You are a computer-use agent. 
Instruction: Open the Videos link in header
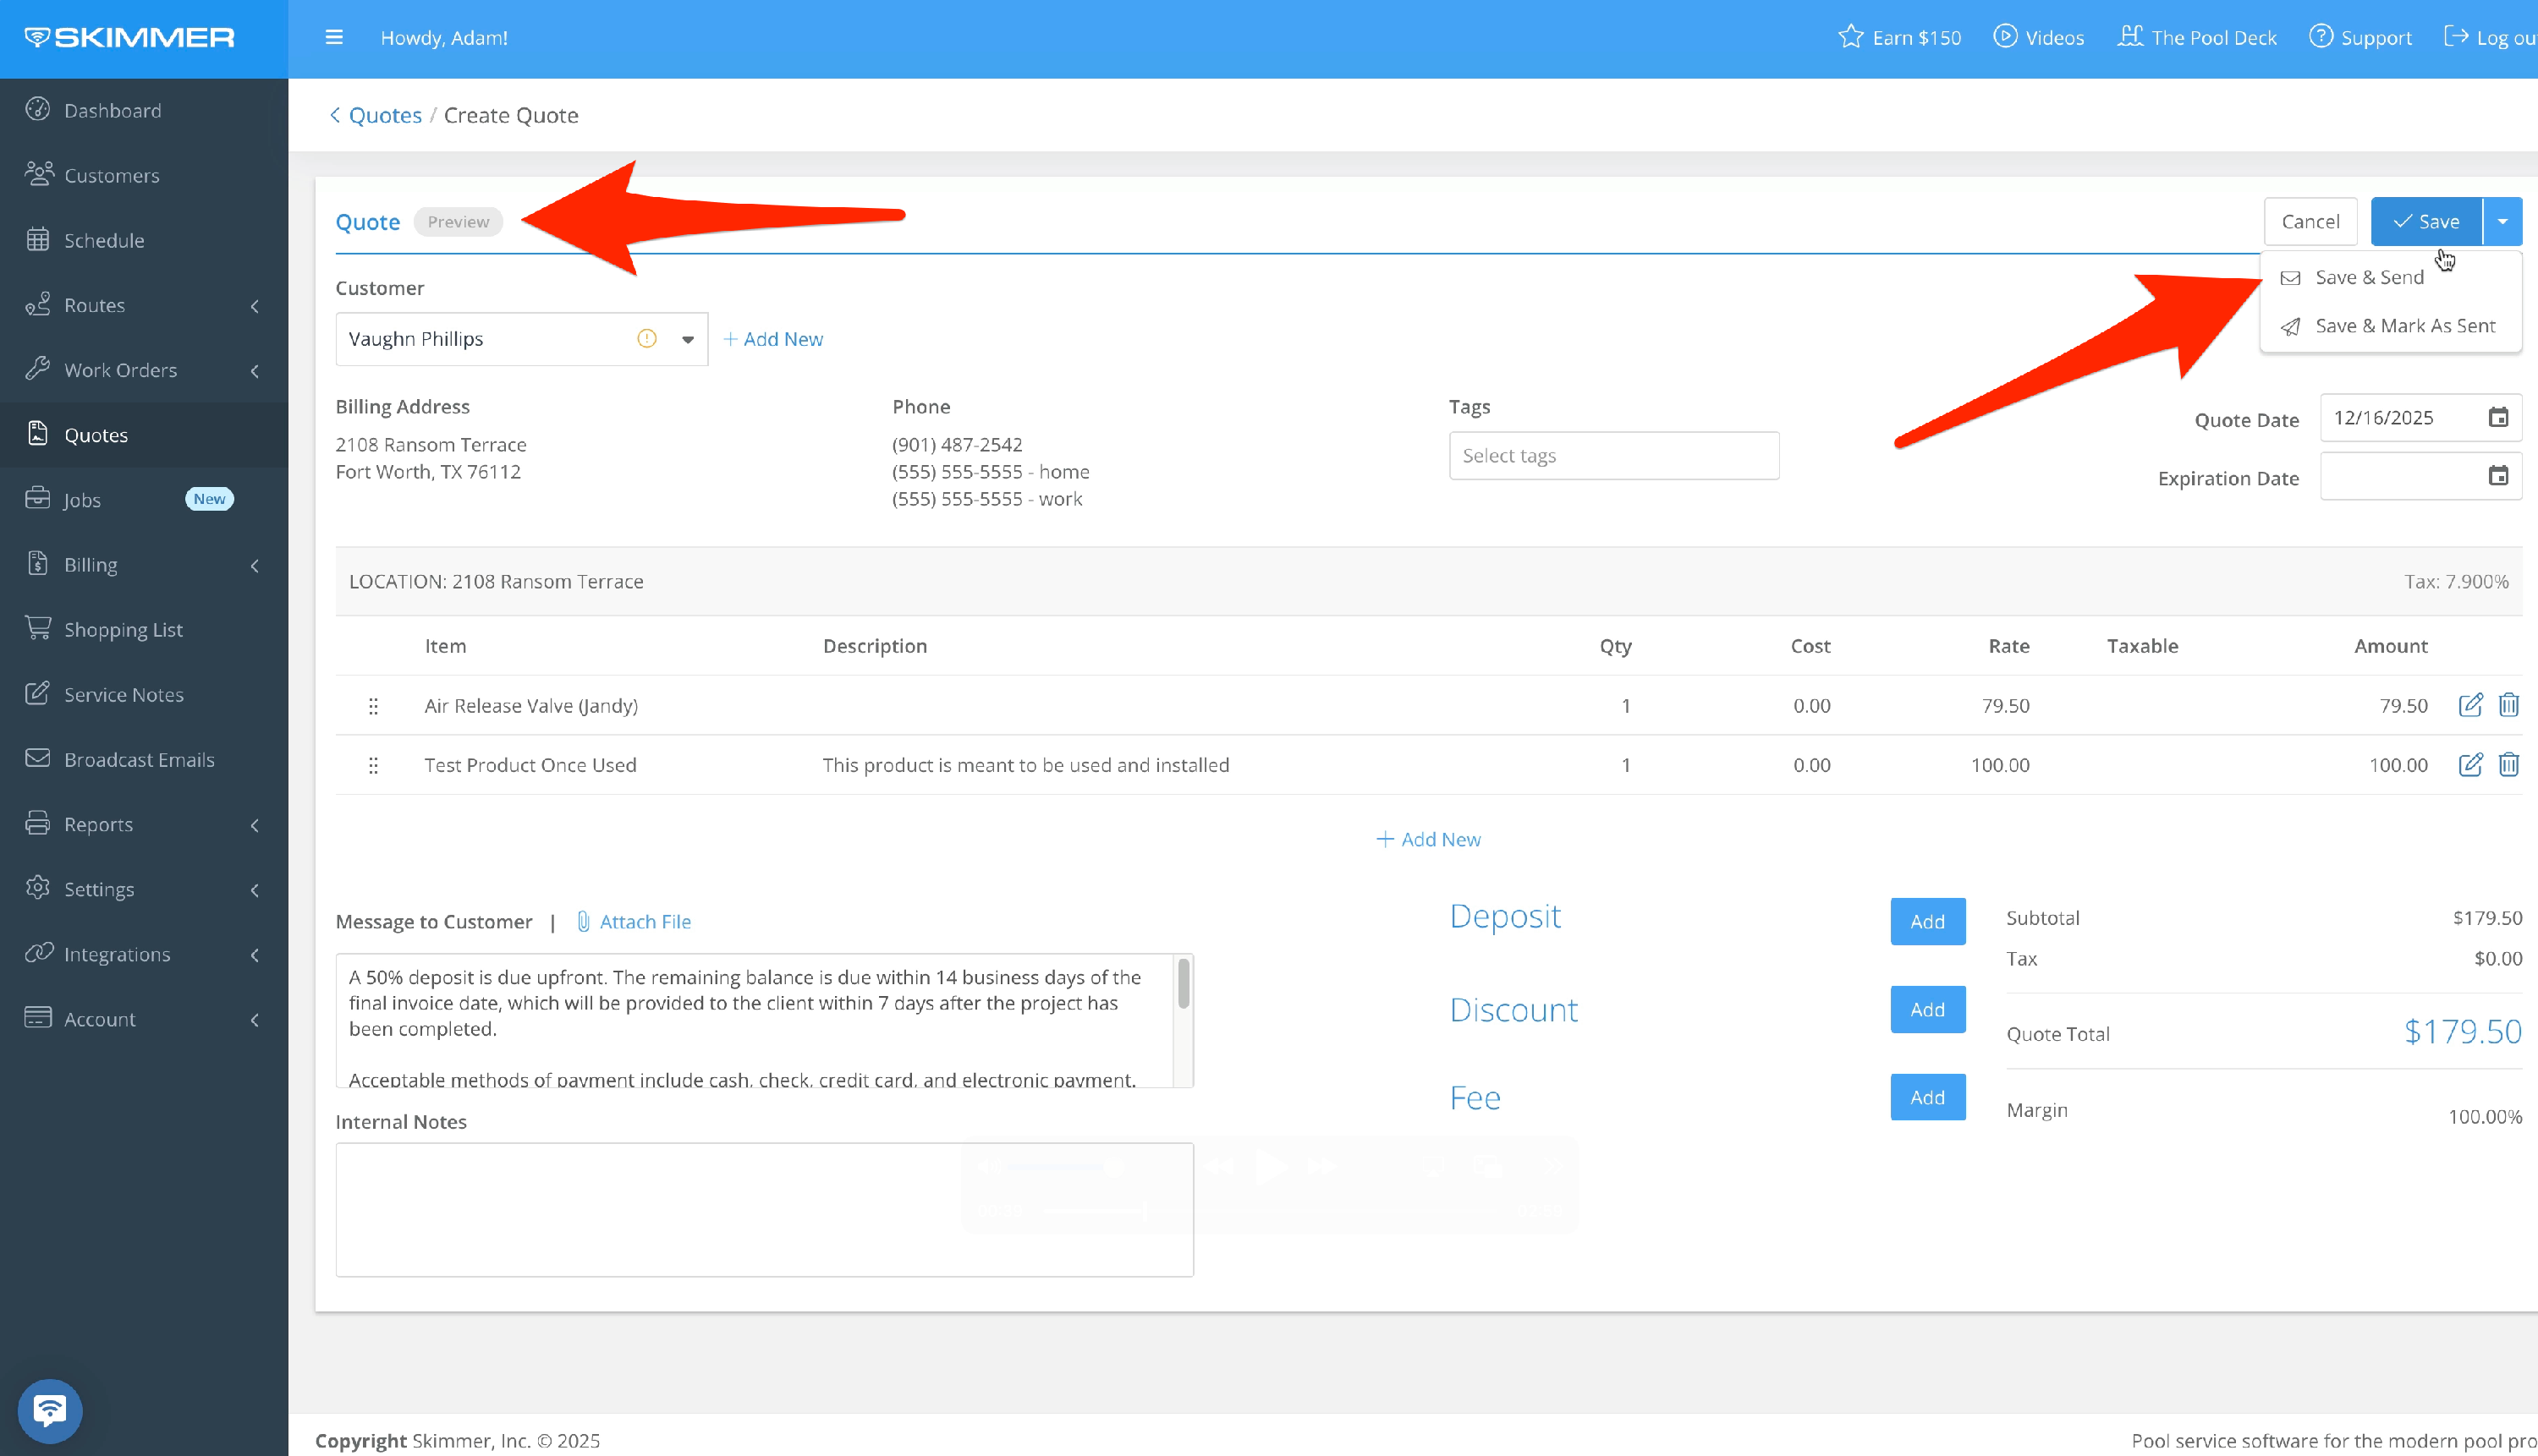pos(2039,37)
